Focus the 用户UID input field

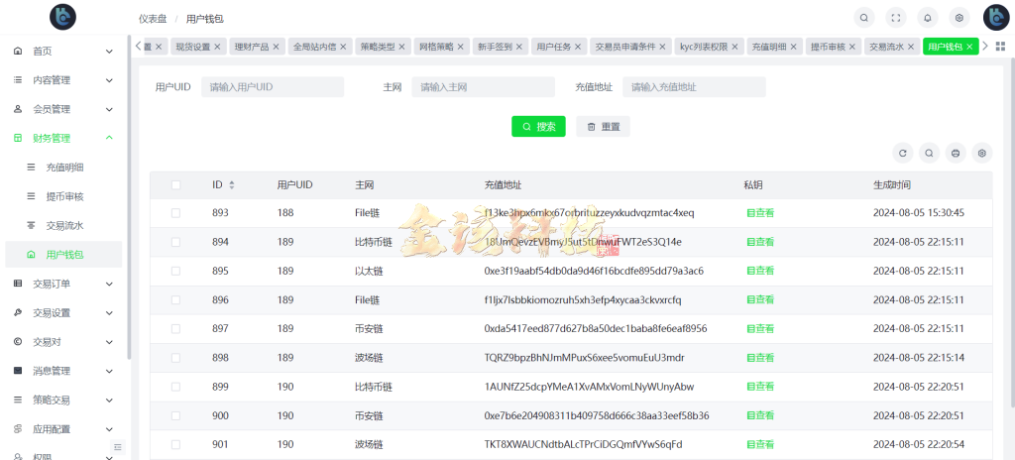tap(273, 87)
